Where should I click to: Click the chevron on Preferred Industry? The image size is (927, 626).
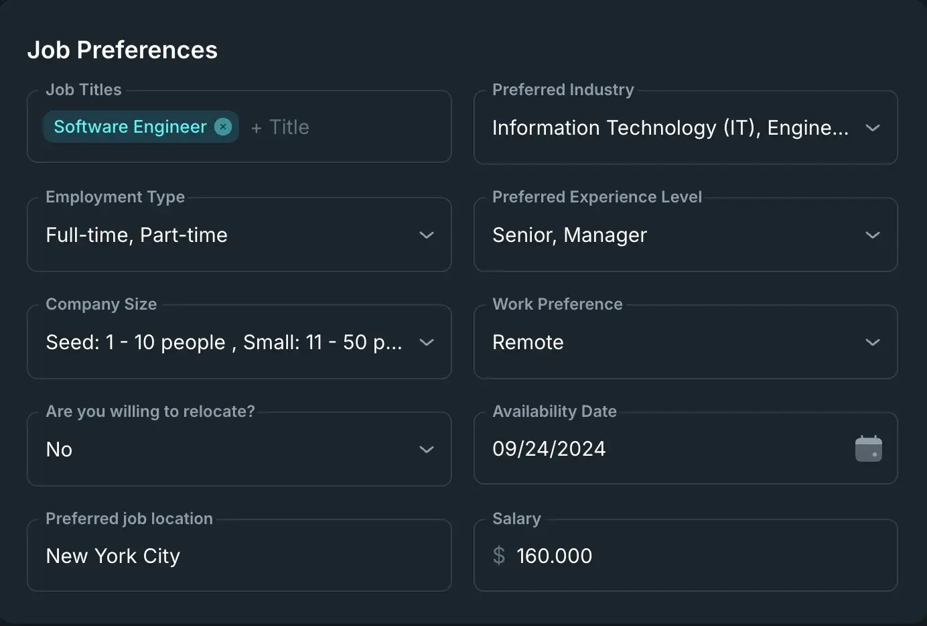(x=873, y=127)
